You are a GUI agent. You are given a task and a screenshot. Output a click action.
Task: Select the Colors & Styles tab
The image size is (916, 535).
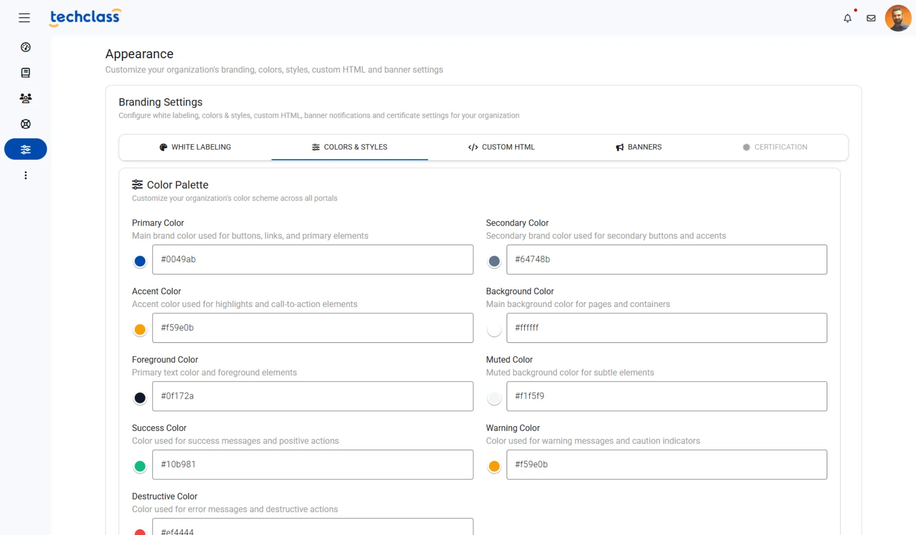pyautogui.click(x=350, y=147)
